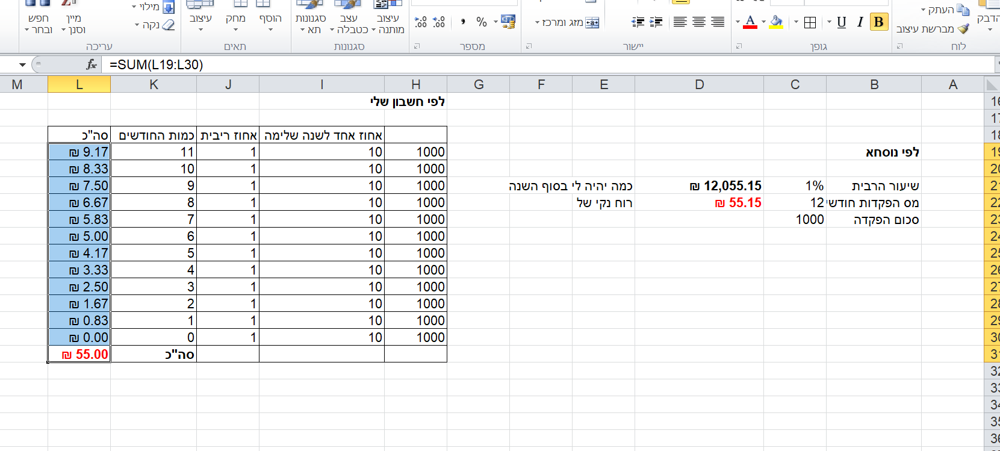Click the Insert Function fx icon
This screenshot has width=1000, height=451.
point(92,64)
